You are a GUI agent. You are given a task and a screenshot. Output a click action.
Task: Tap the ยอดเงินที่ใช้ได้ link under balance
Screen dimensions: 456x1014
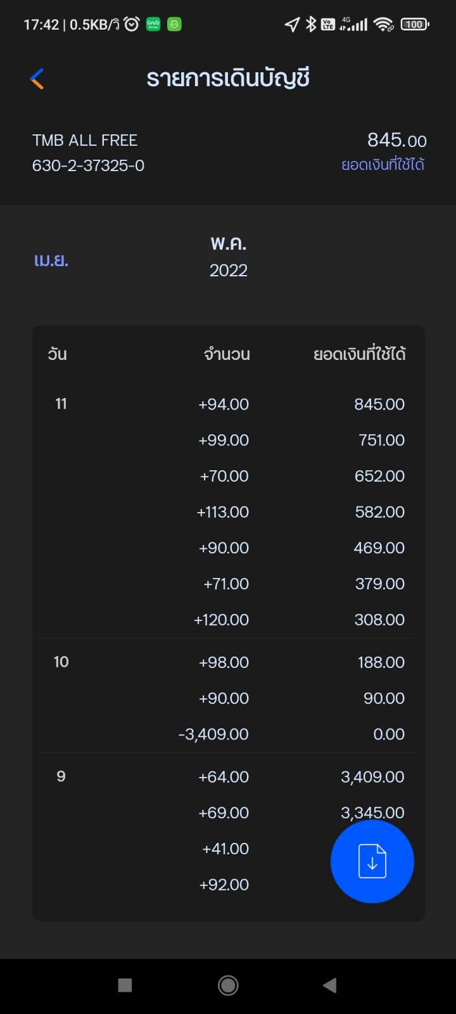pyautogui.click(x=383, y=165)
